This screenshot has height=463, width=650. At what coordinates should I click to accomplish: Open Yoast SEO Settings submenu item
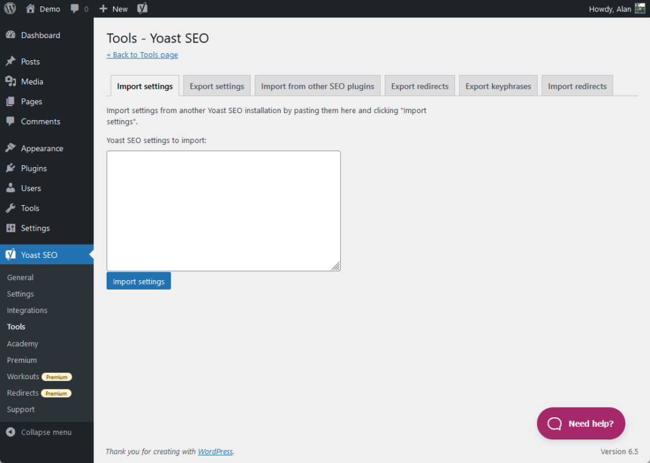[x=20, y=293]
